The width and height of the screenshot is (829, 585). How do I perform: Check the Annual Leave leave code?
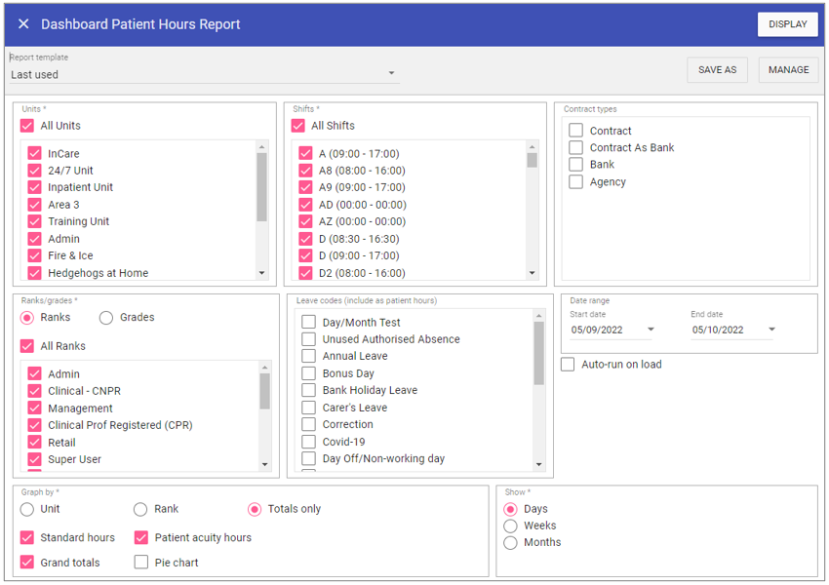308,357
